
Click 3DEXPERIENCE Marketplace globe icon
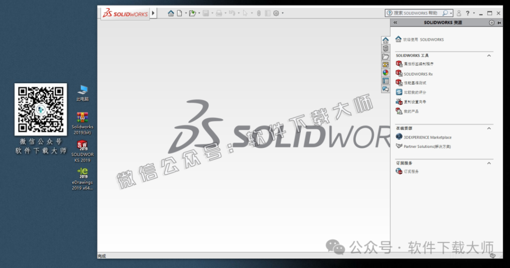point(399,136)
